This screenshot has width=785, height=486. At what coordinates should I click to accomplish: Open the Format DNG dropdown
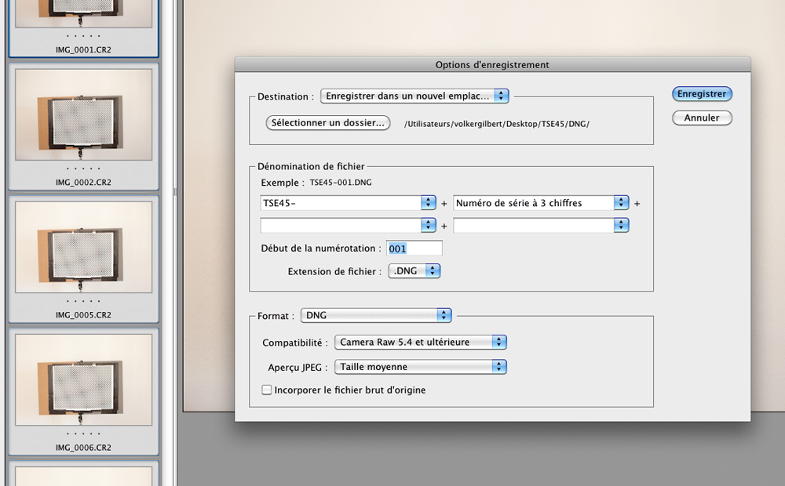[376, 315]
